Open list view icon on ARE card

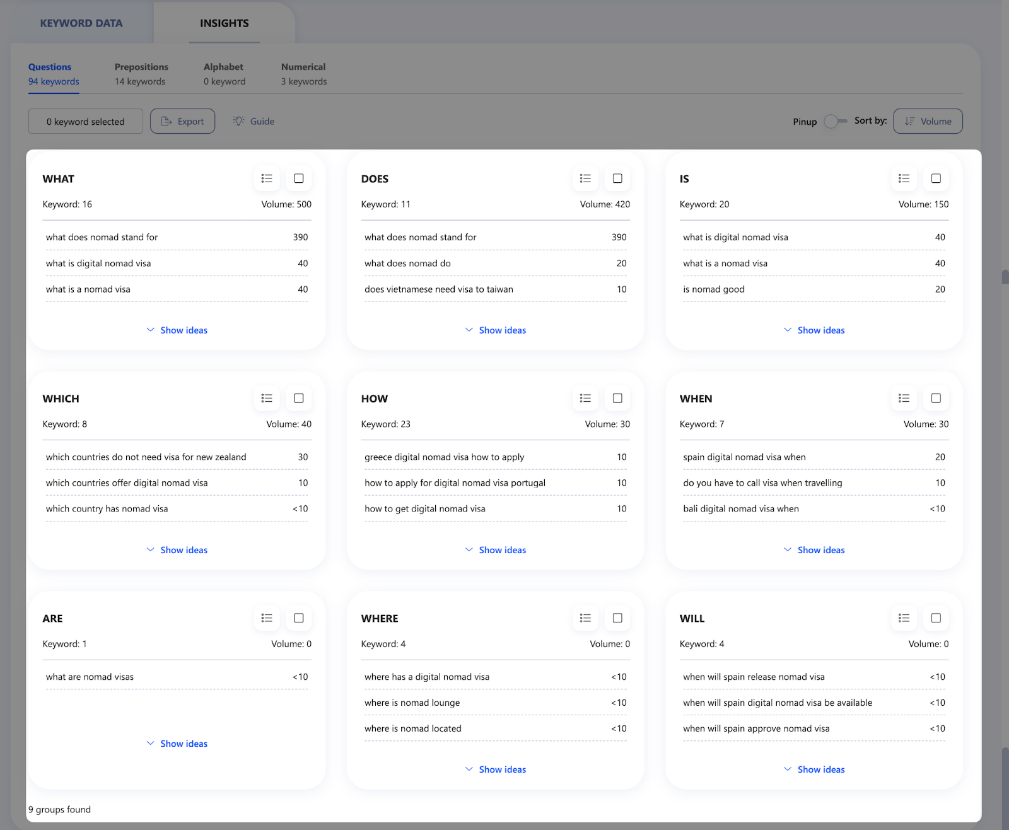[267, 618]
